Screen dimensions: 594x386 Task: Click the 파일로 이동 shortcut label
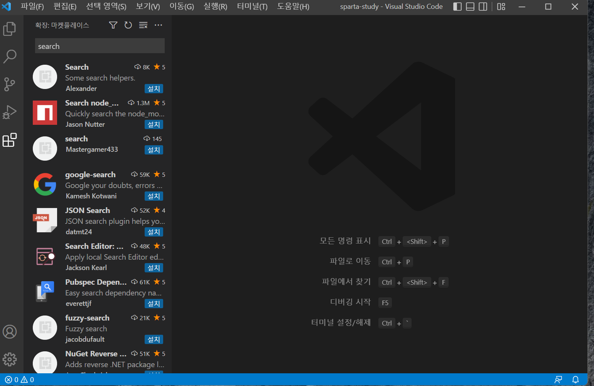[350, 261]
